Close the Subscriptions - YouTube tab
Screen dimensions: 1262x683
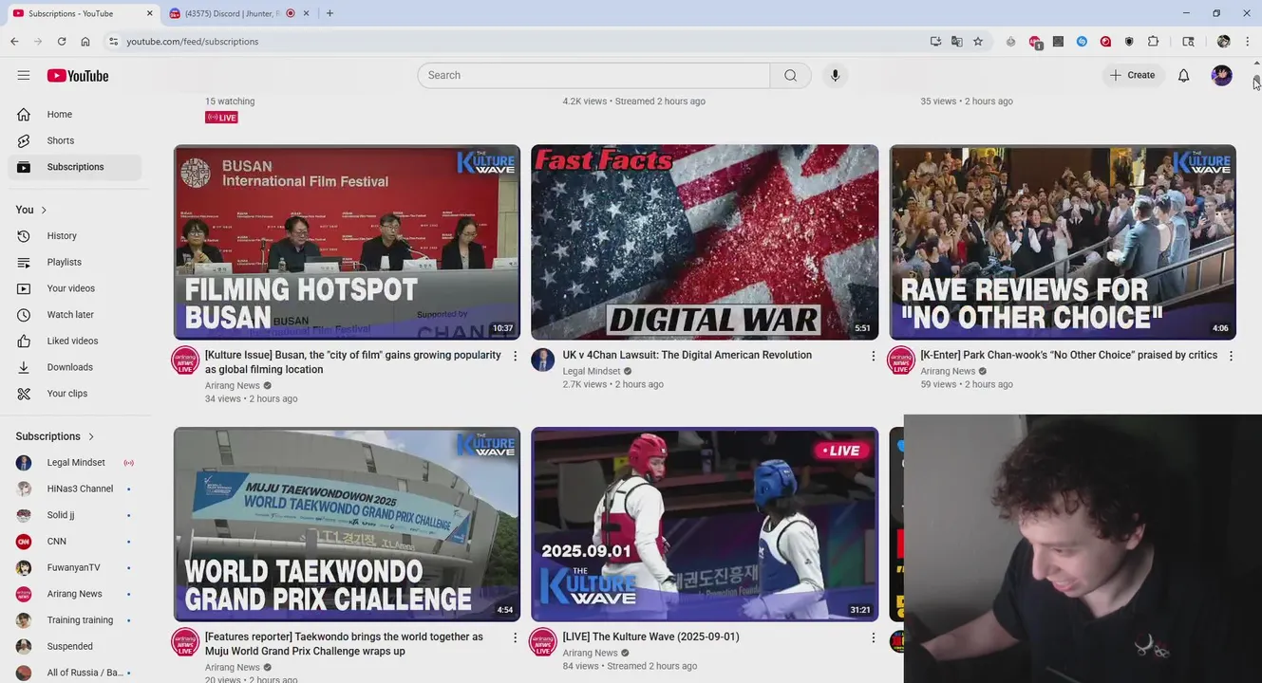click(x=150, y=13)
